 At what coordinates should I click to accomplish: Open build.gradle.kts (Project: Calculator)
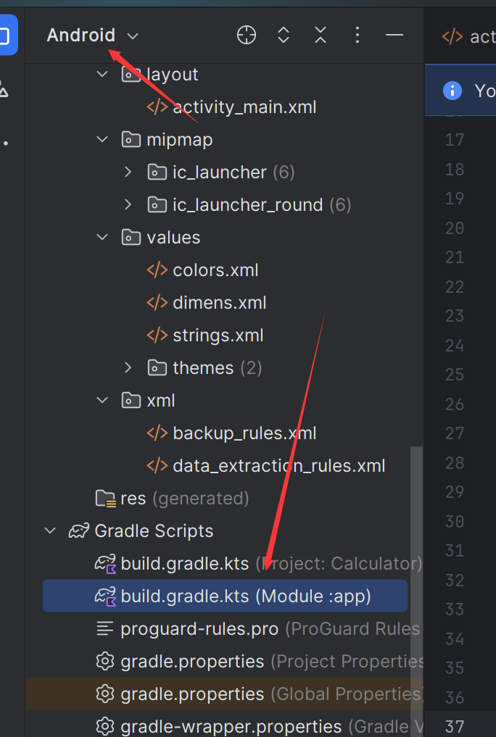coord(271,564)
